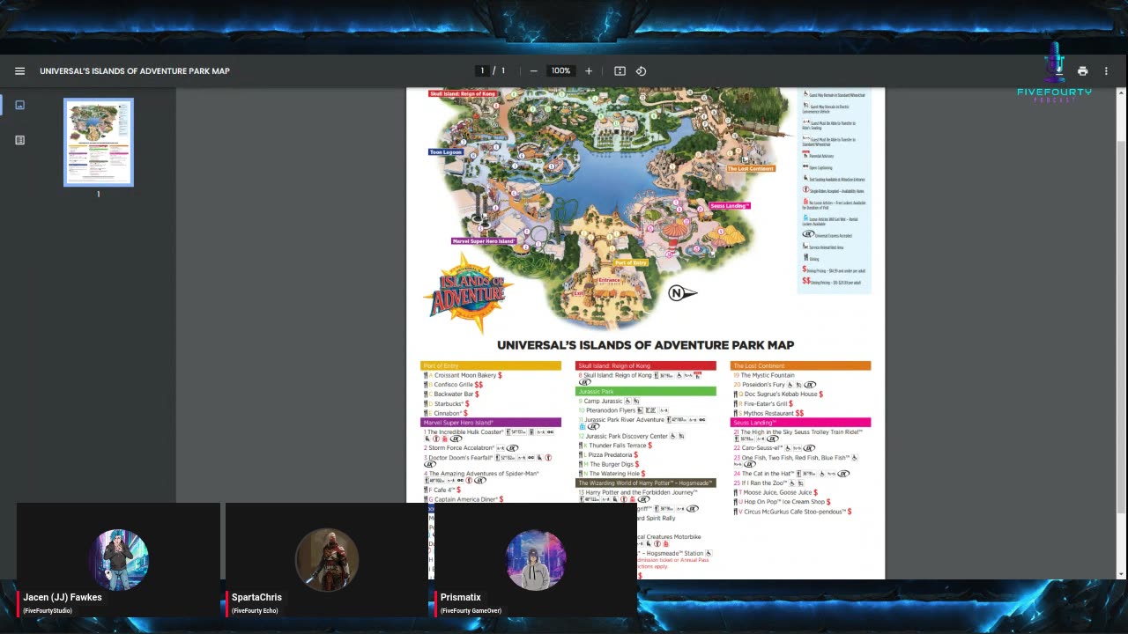
Task: Click the Doc Sugrue's Kebab House entry
Action: (x=778, y=394)
